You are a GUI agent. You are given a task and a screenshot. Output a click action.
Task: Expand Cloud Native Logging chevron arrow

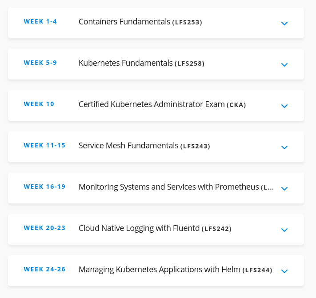(284, 230)
